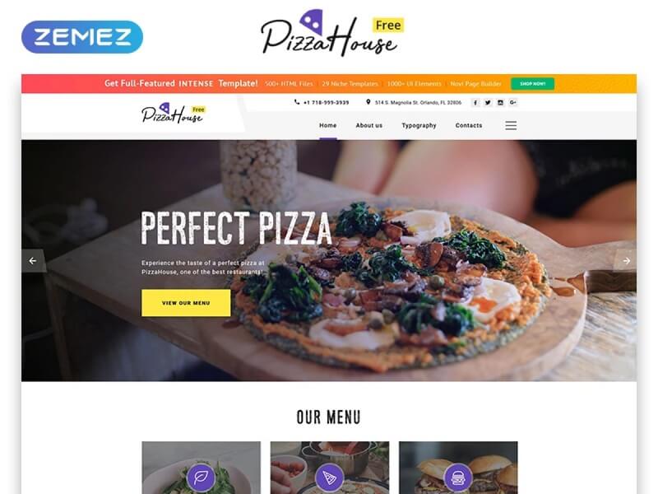Select the leaf salad category icon
This screenshot has height=494, width=658.
(201, 478)
